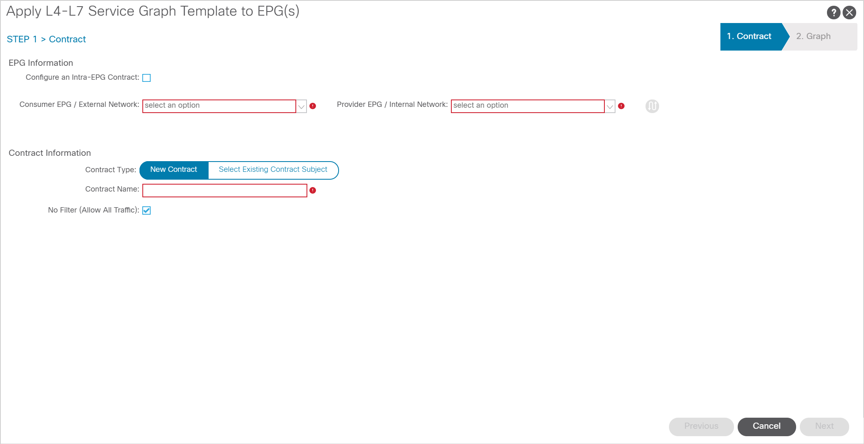Click the Contract Name input field
This screenshot has width=864, height=444.
(224, 190)
